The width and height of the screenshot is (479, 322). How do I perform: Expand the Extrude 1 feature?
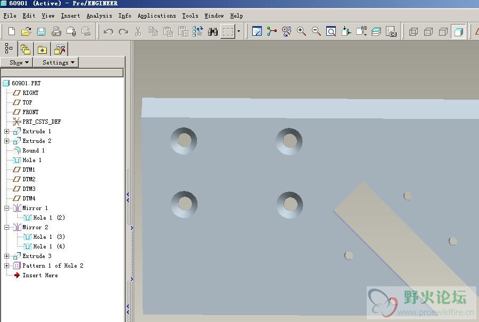[7, 131]
